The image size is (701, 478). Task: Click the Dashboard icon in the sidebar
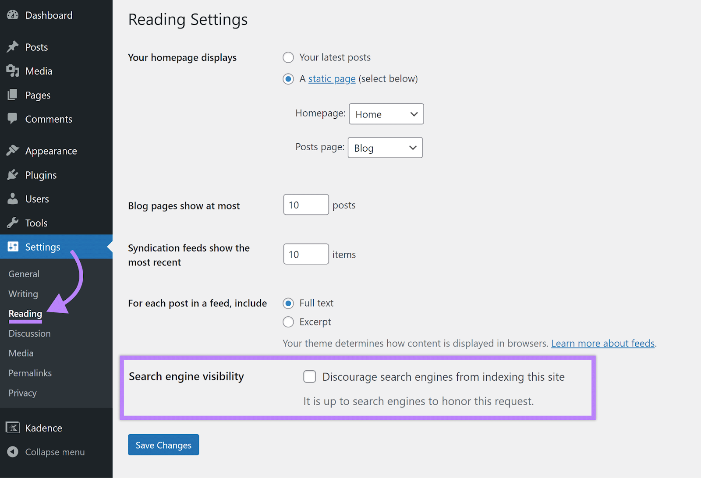(13, 15)
